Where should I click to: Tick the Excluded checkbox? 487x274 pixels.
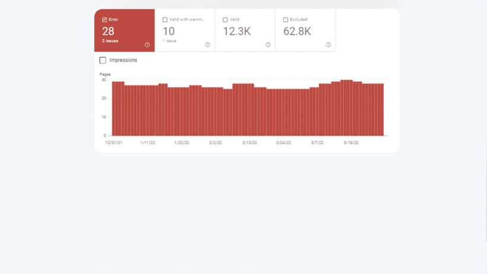(x=286, y=20)
